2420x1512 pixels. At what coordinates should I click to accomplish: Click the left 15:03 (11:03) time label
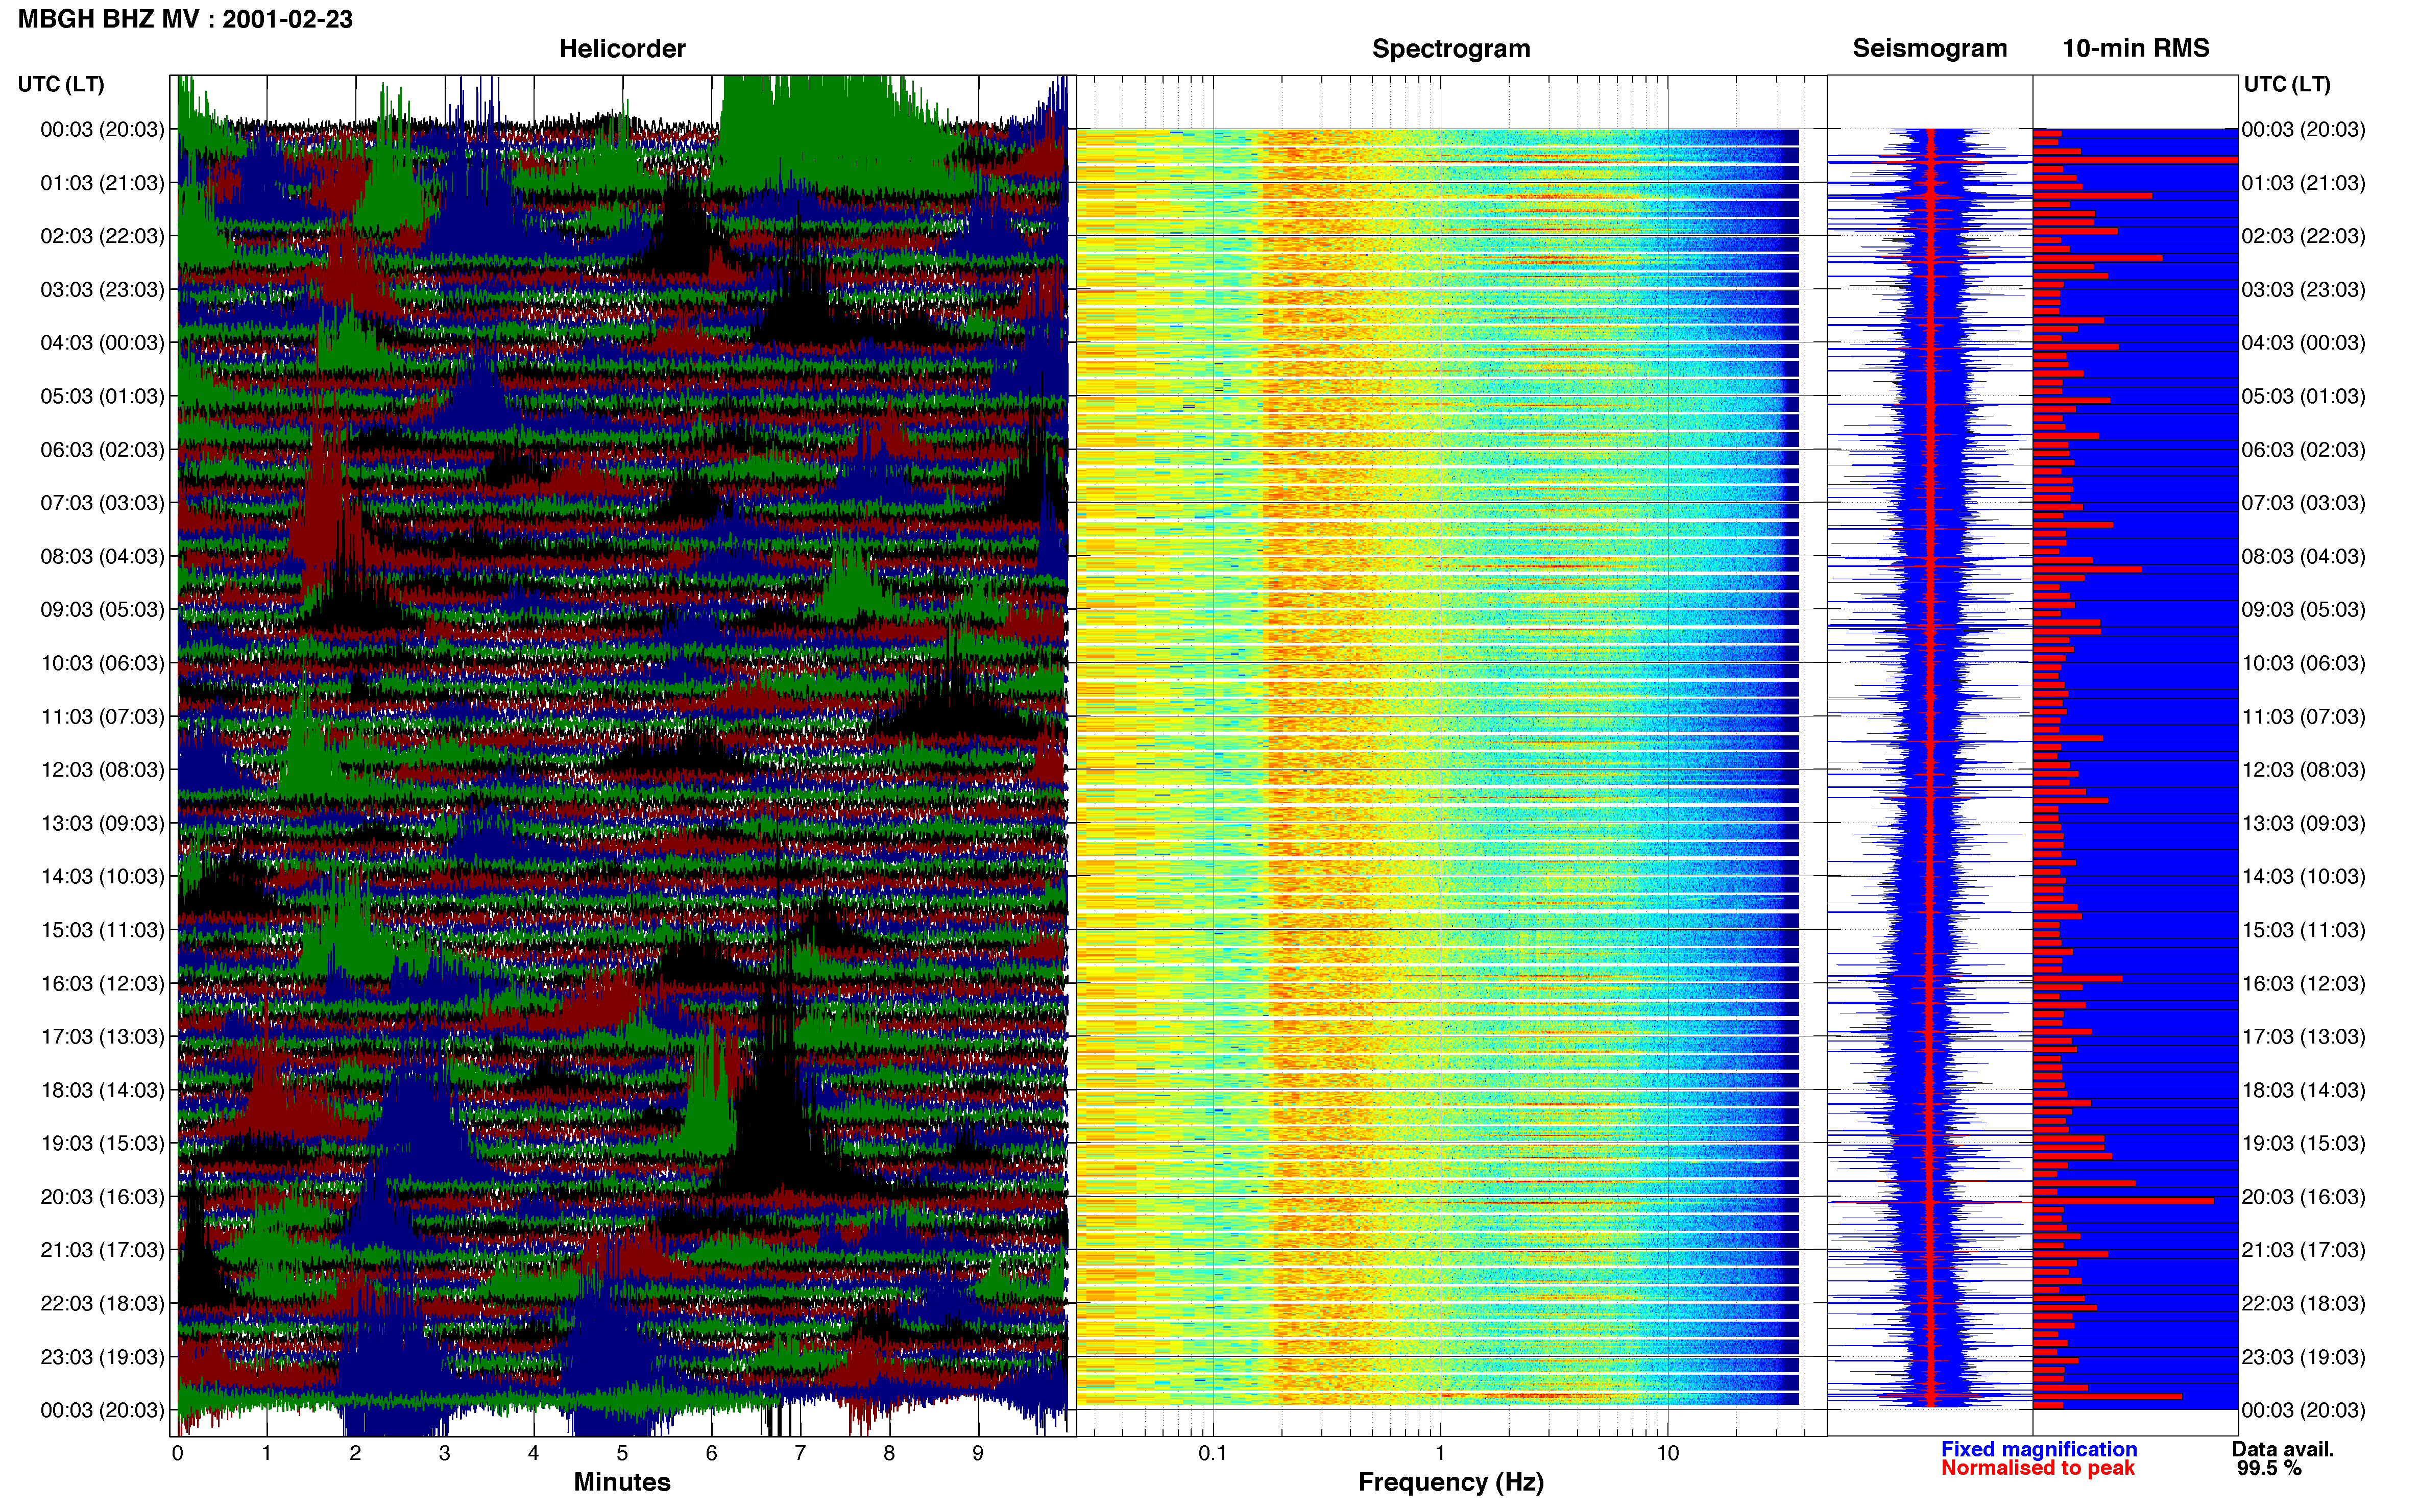click(102, 930)
